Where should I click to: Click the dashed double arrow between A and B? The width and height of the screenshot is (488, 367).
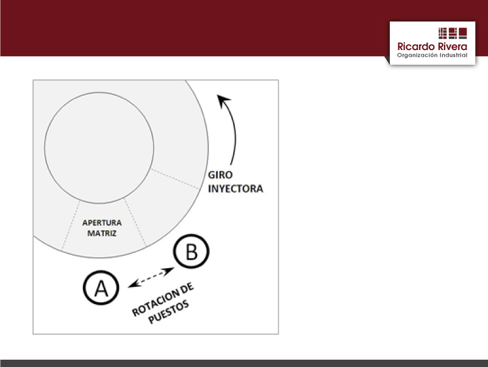(x=151, y=277)
